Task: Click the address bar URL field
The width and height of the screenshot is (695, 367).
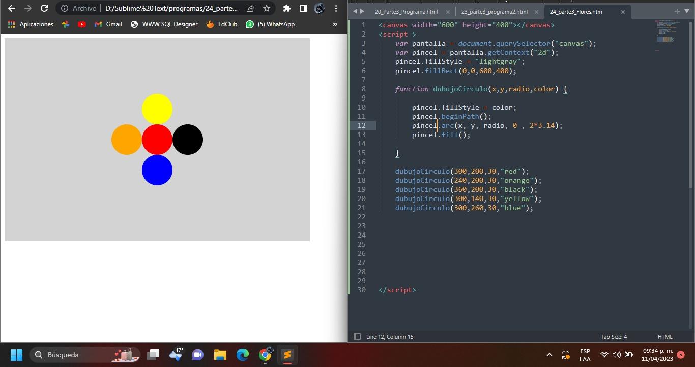Action: (171, 8)
